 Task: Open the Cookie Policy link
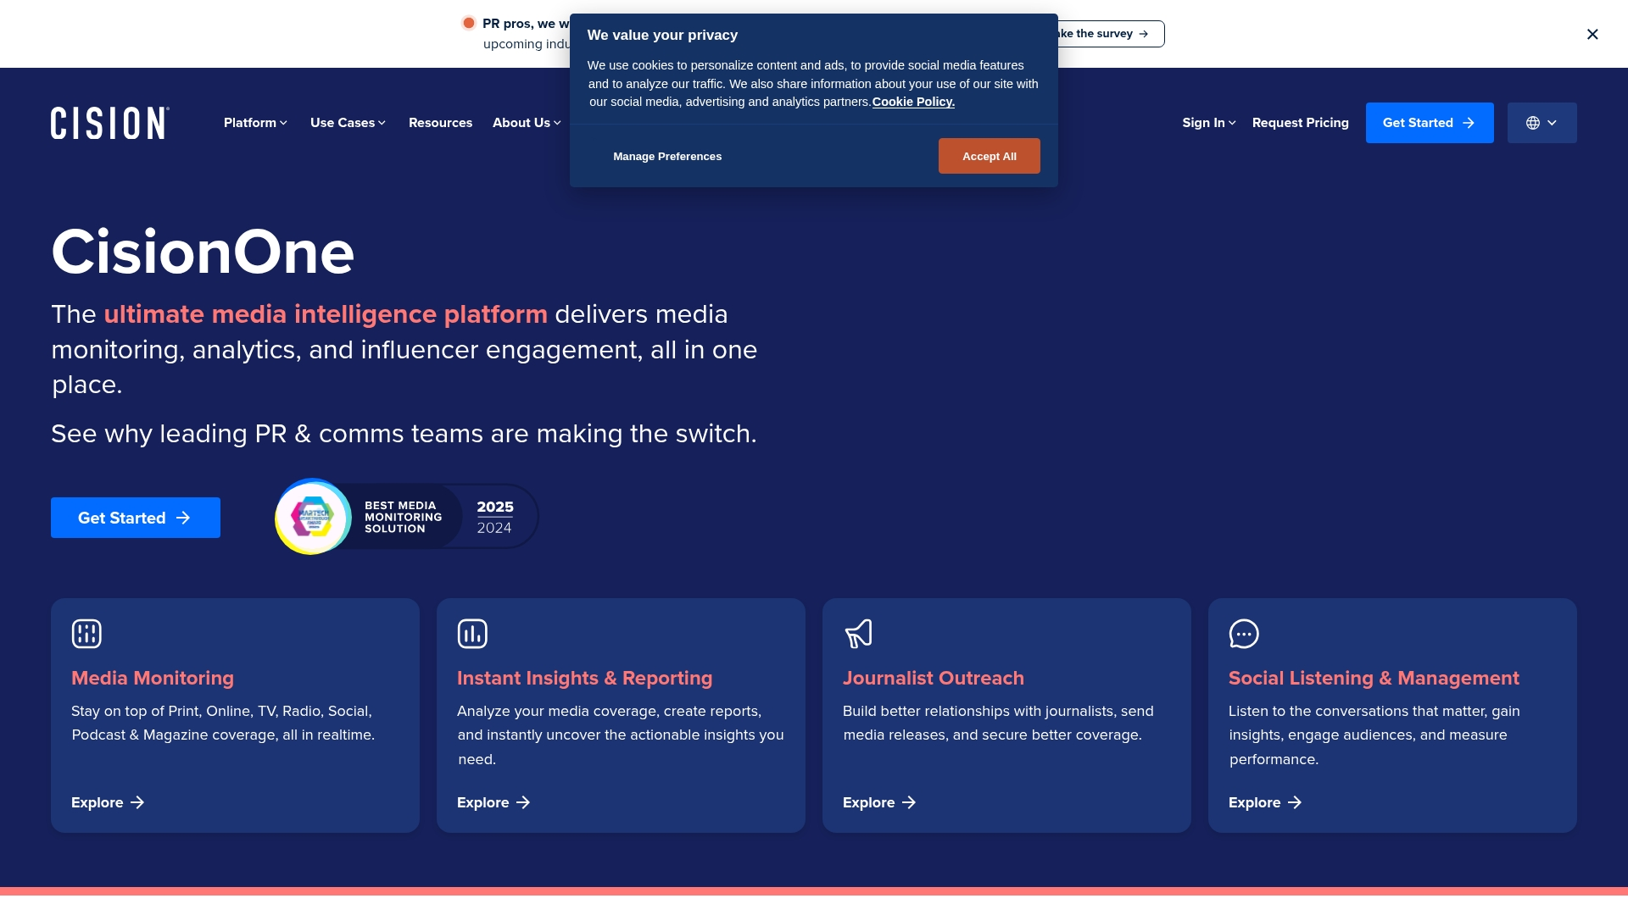click(x=913, y=102)
